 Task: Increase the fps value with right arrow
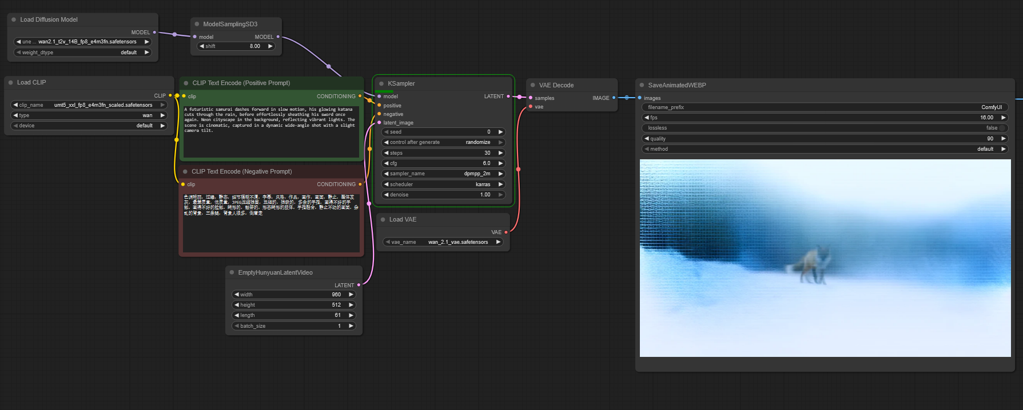(1004, 118)
